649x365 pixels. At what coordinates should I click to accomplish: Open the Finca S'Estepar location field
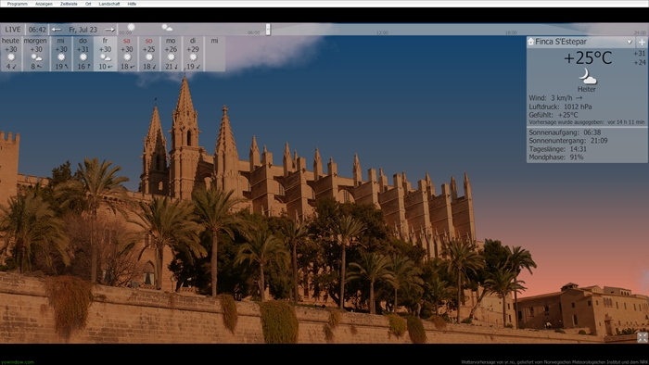tap(581, 42)
